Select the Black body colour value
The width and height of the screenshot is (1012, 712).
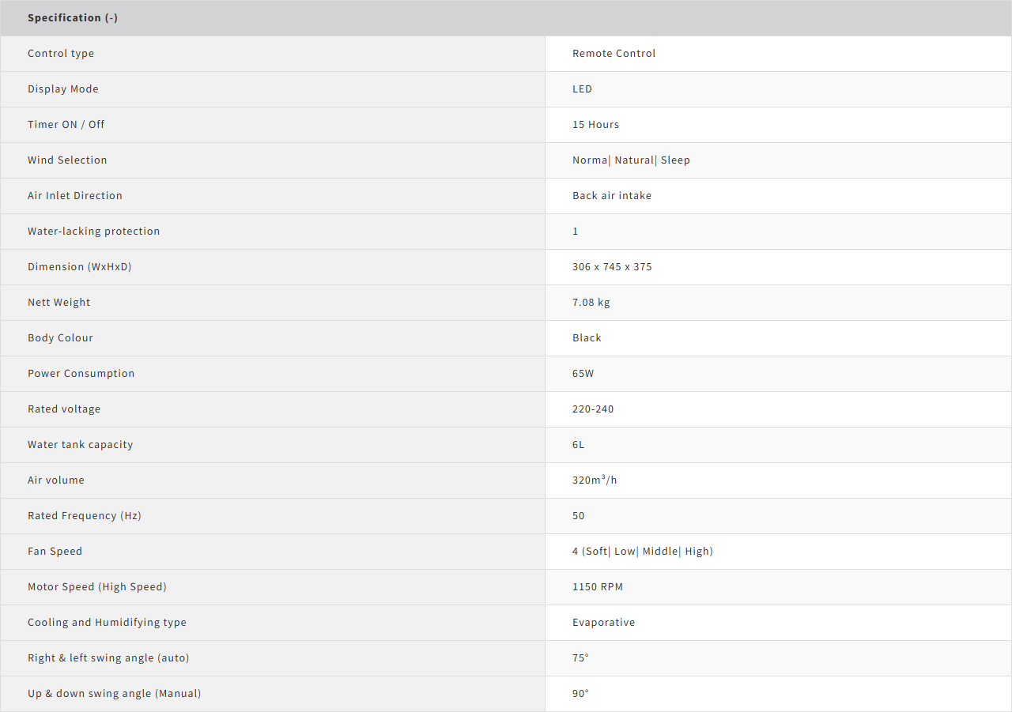click(x=587, y=338)
